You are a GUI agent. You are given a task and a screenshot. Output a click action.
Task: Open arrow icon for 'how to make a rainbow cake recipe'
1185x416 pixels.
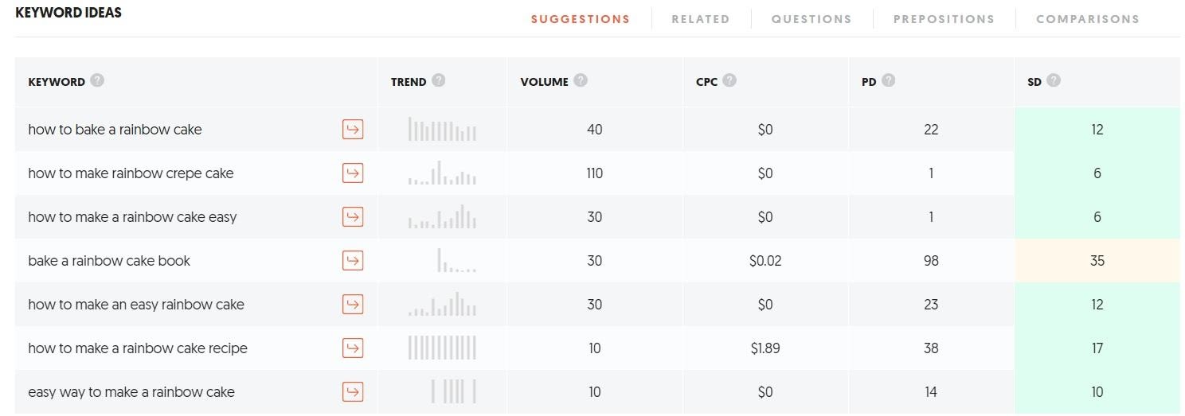[x=353, y=348]
